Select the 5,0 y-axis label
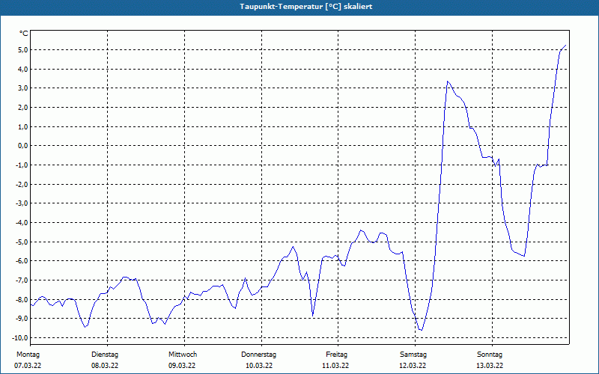Image resolution: width=599 pixels, height=374 pixels. pyautogui.click(x=22, y=50)
